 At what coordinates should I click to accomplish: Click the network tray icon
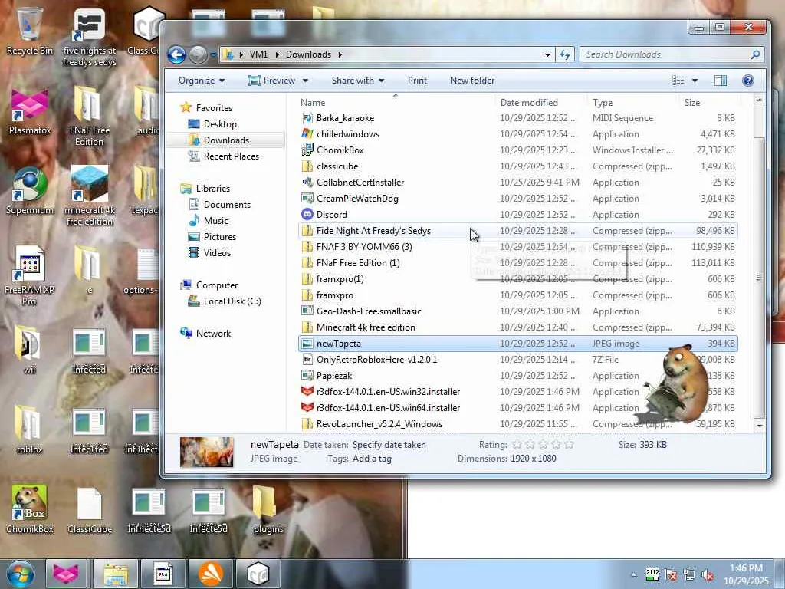689,575
